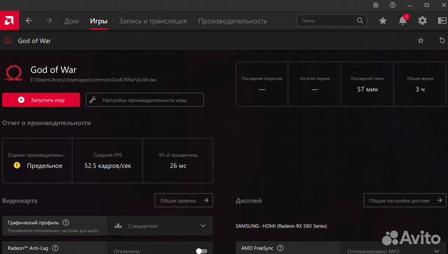The image size is (448, 254).
Task: Open the help question mark in title bar
Action: 393,5
